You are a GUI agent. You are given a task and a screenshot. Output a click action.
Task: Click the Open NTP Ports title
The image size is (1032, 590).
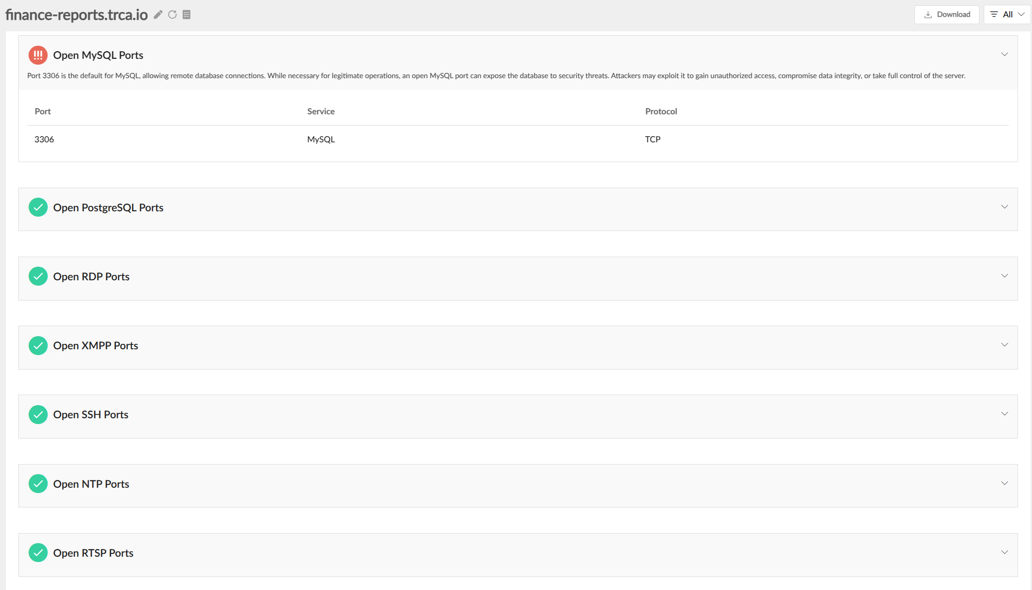click(x=91, y=484)
